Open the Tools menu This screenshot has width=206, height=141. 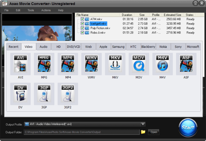coord(31,10)
